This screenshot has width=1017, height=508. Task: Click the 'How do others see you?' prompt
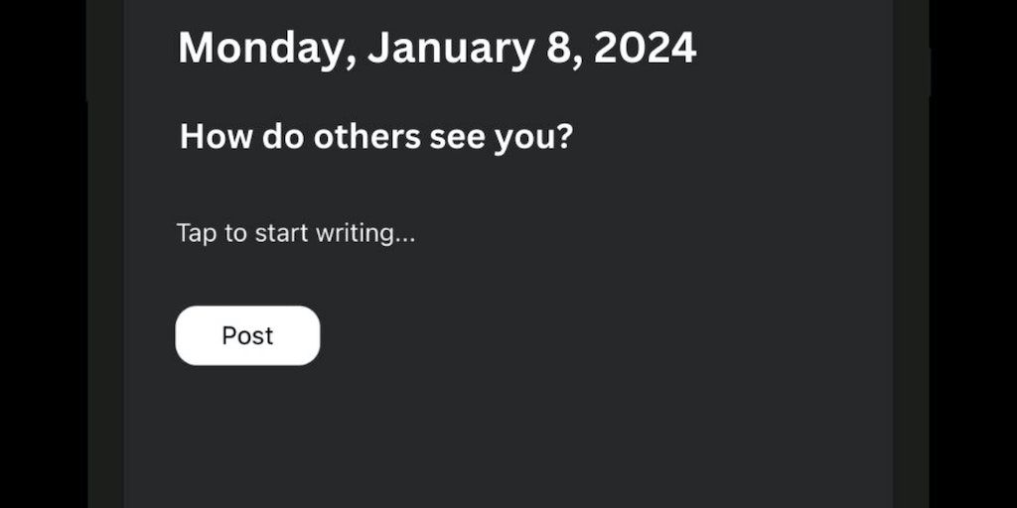point(376,137)
